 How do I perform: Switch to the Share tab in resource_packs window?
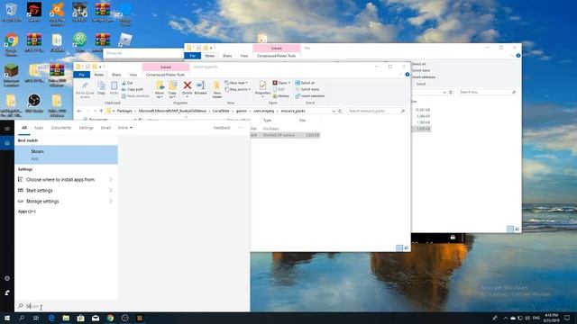point(116,75)
